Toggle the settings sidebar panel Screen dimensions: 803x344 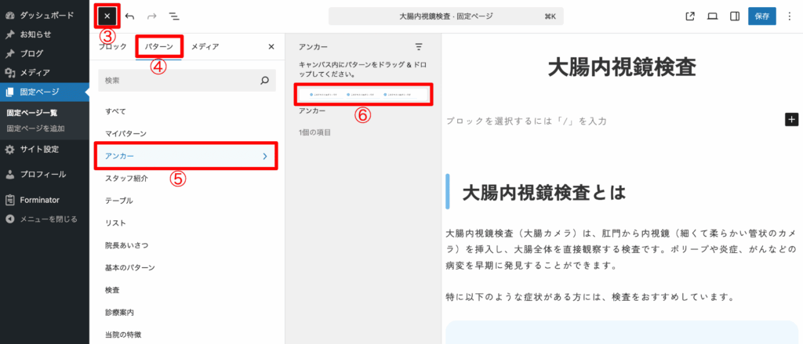point(735,16)
